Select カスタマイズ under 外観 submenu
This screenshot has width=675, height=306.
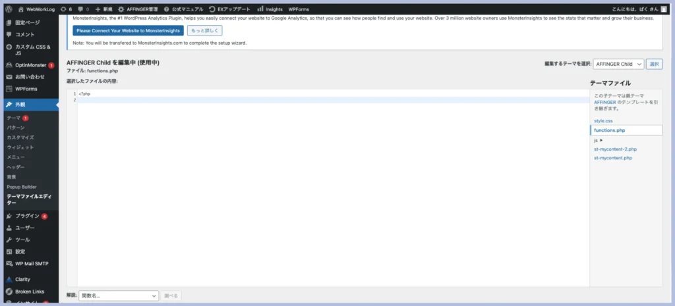click(20, 138)
